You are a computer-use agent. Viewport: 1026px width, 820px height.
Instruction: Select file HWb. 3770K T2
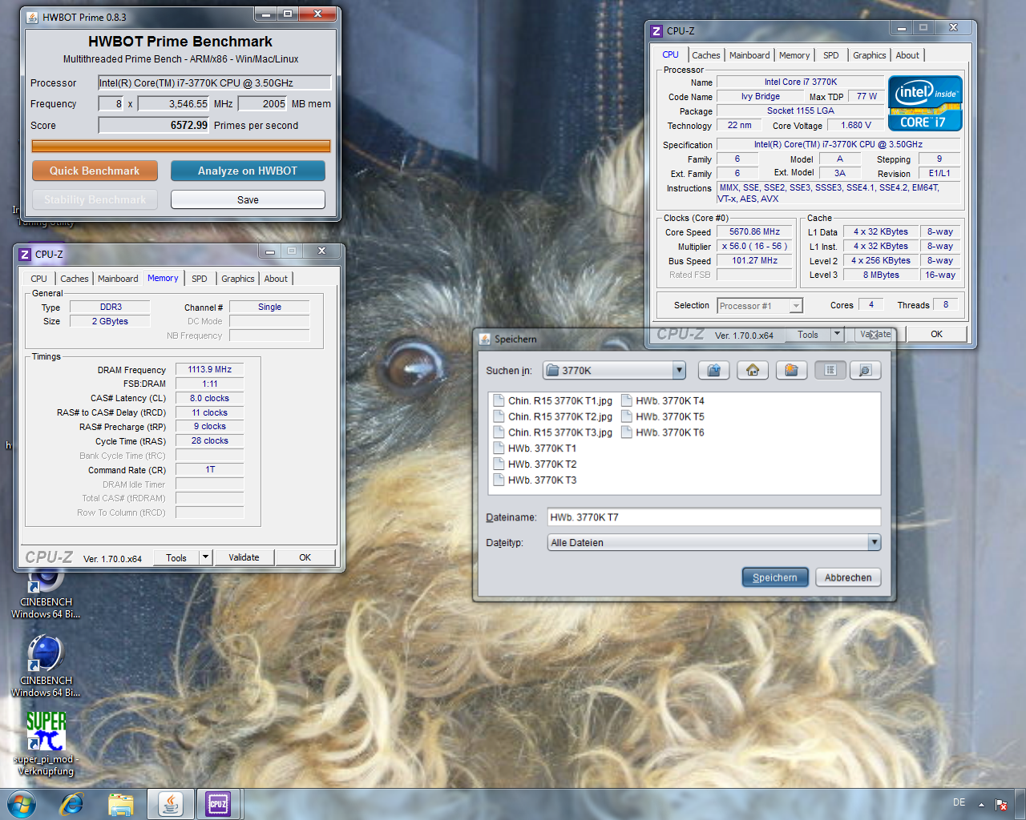[x=535, y=464]
